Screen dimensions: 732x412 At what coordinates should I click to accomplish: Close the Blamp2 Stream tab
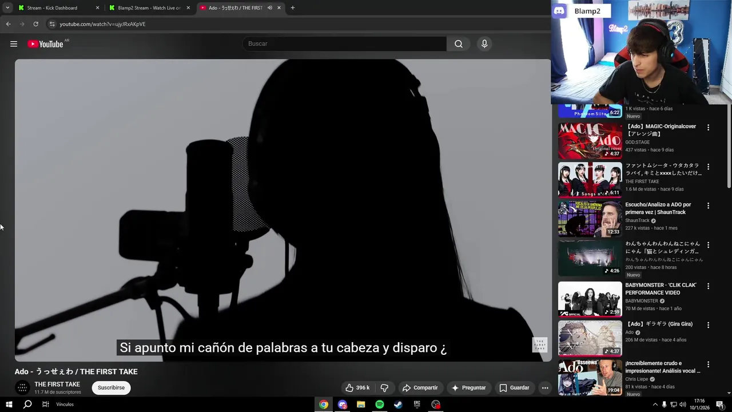point(188,8)
